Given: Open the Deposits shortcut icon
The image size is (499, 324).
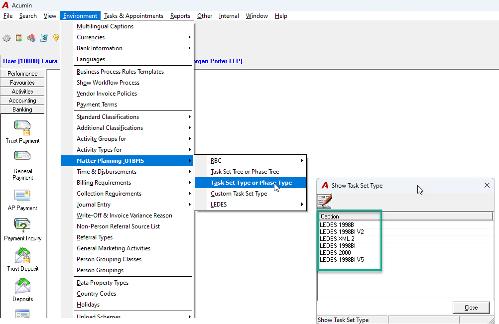Looking at the screenshot, I should pos(22,286).
